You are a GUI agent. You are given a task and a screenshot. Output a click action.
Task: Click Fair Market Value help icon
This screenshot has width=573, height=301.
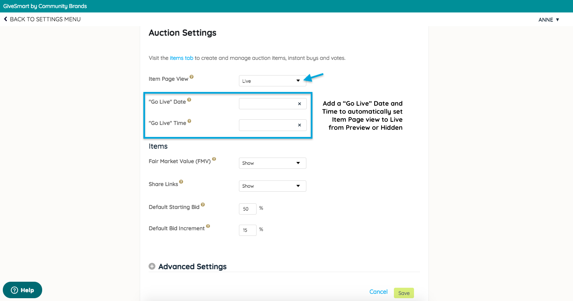point(214,159)
